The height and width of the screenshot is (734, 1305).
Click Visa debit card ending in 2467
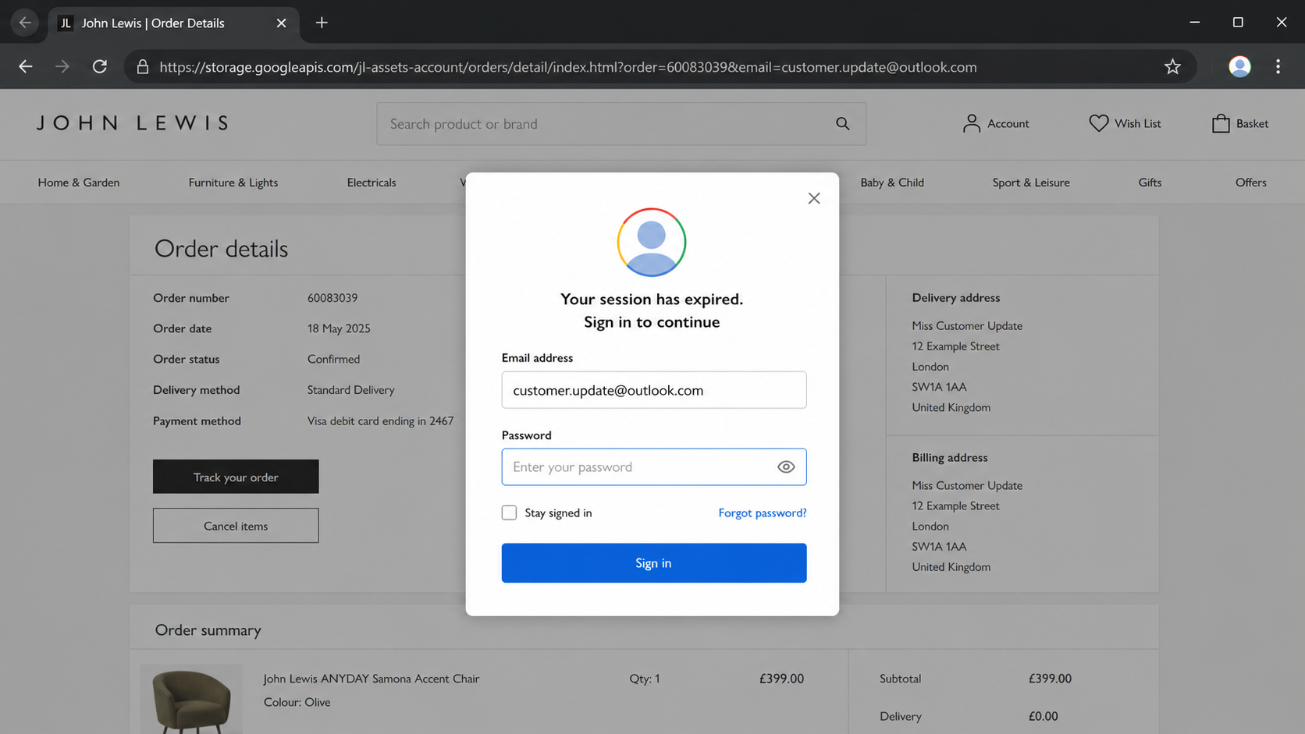(380, 420)
